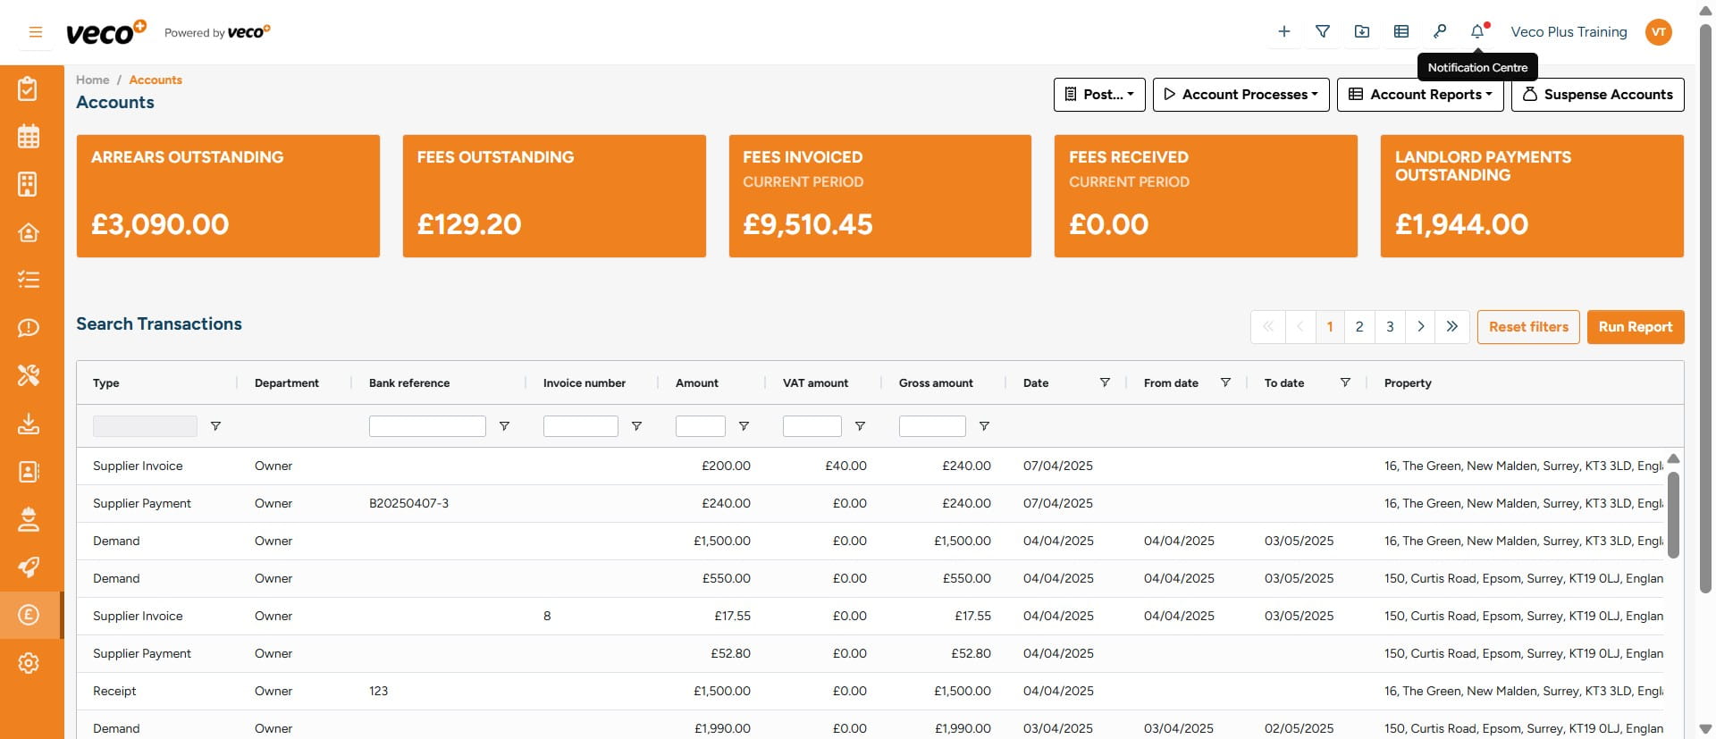The height and width of the screenshot is (739, 1716).
Task: Toggle the Date column filter icon
Action: click(x=1105, y=382)
